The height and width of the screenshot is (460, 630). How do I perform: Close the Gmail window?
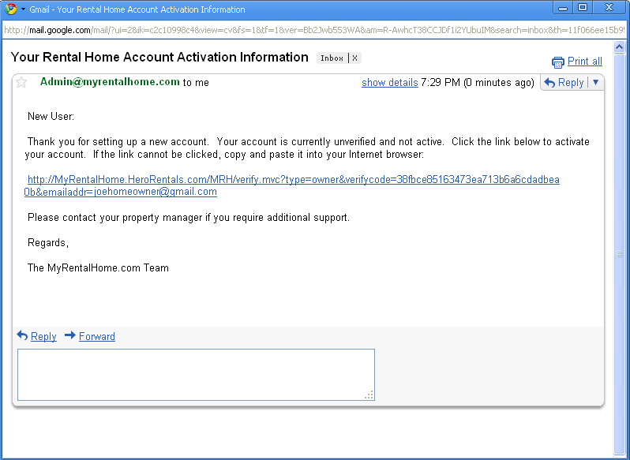tap(609, 8)
